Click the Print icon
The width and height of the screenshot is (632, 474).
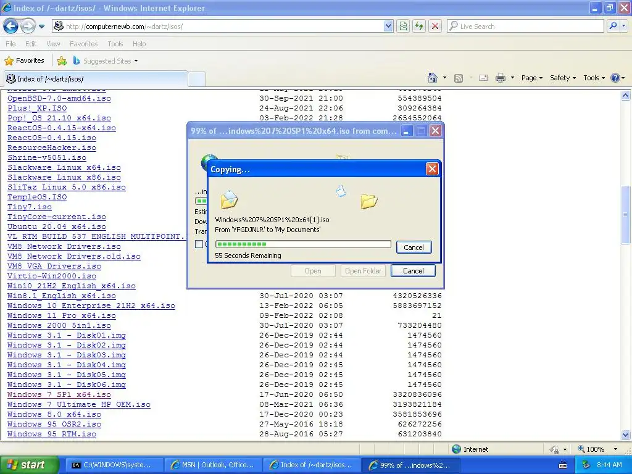500,78
